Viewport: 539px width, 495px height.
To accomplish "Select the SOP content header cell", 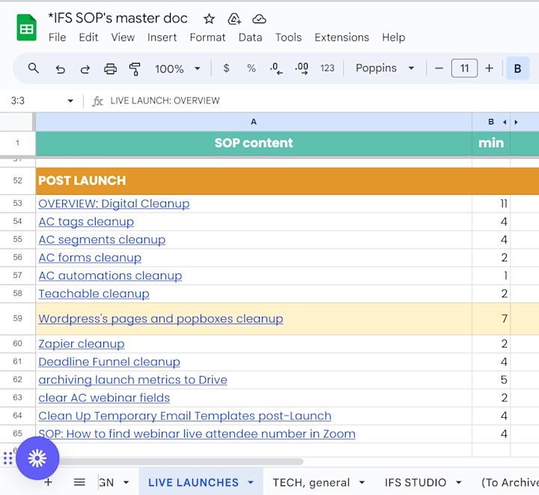I will (254, 143).
